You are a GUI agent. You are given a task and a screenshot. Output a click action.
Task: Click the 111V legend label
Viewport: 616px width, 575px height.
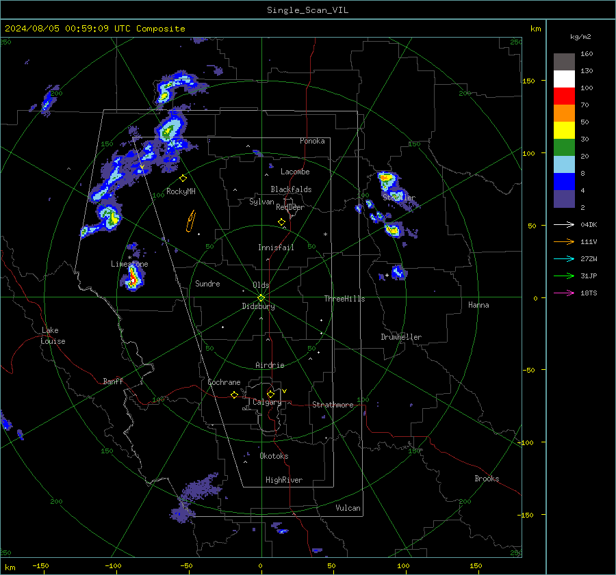tap(589, 242)
